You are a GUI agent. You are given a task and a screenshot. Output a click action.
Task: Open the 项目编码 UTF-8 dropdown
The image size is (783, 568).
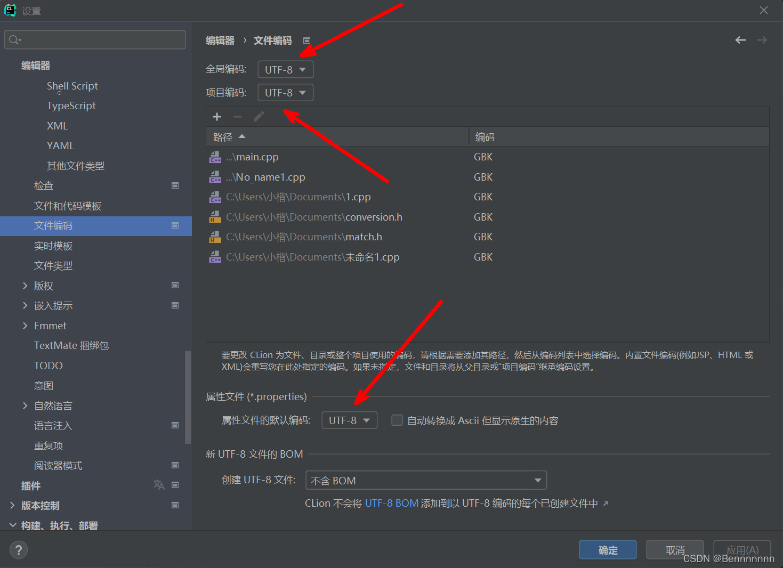(x=285, y=93)
